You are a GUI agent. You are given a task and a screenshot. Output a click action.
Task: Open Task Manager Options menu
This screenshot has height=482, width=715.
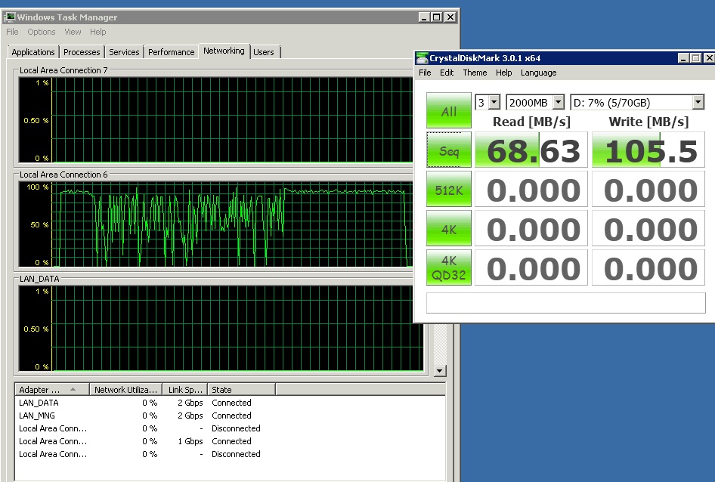[x=42, y=32]
